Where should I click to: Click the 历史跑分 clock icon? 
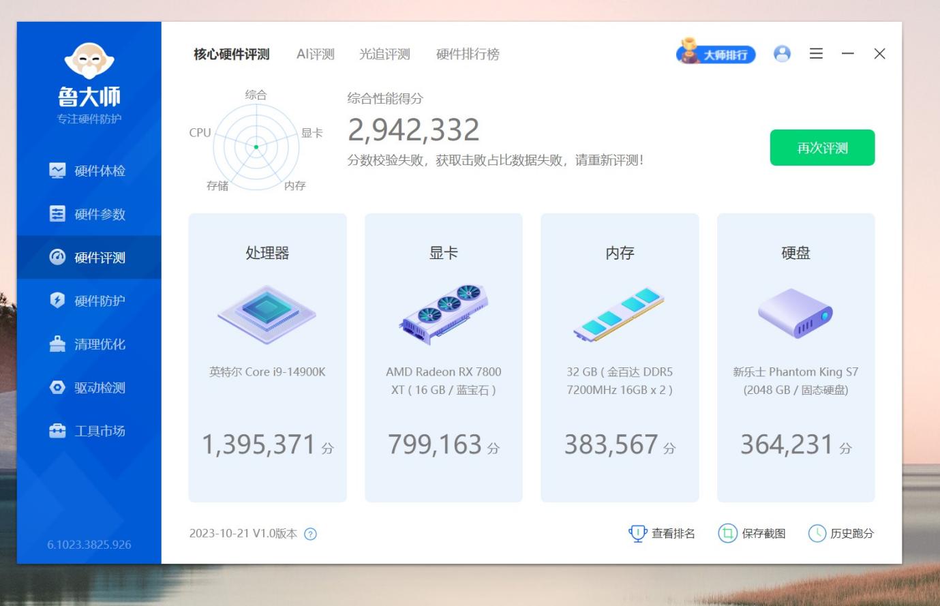pos(817,534)
